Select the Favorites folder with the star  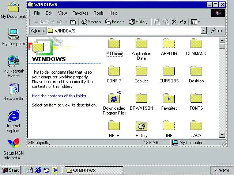tap(169, 102)
